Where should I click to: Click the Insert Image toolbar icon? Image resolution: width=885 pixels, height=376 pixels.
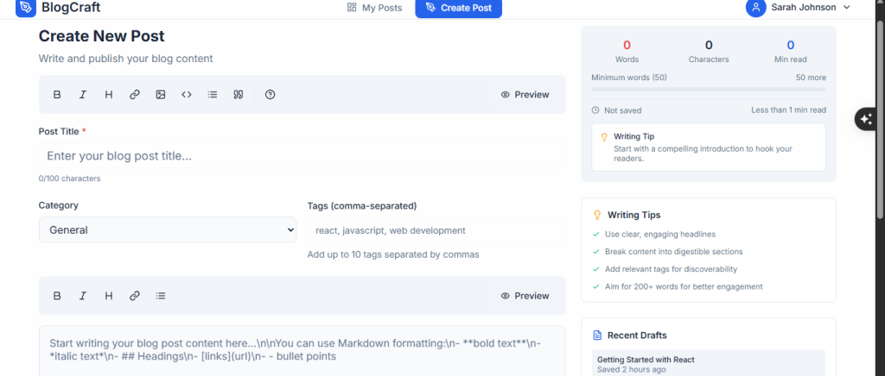click(161, 95)
